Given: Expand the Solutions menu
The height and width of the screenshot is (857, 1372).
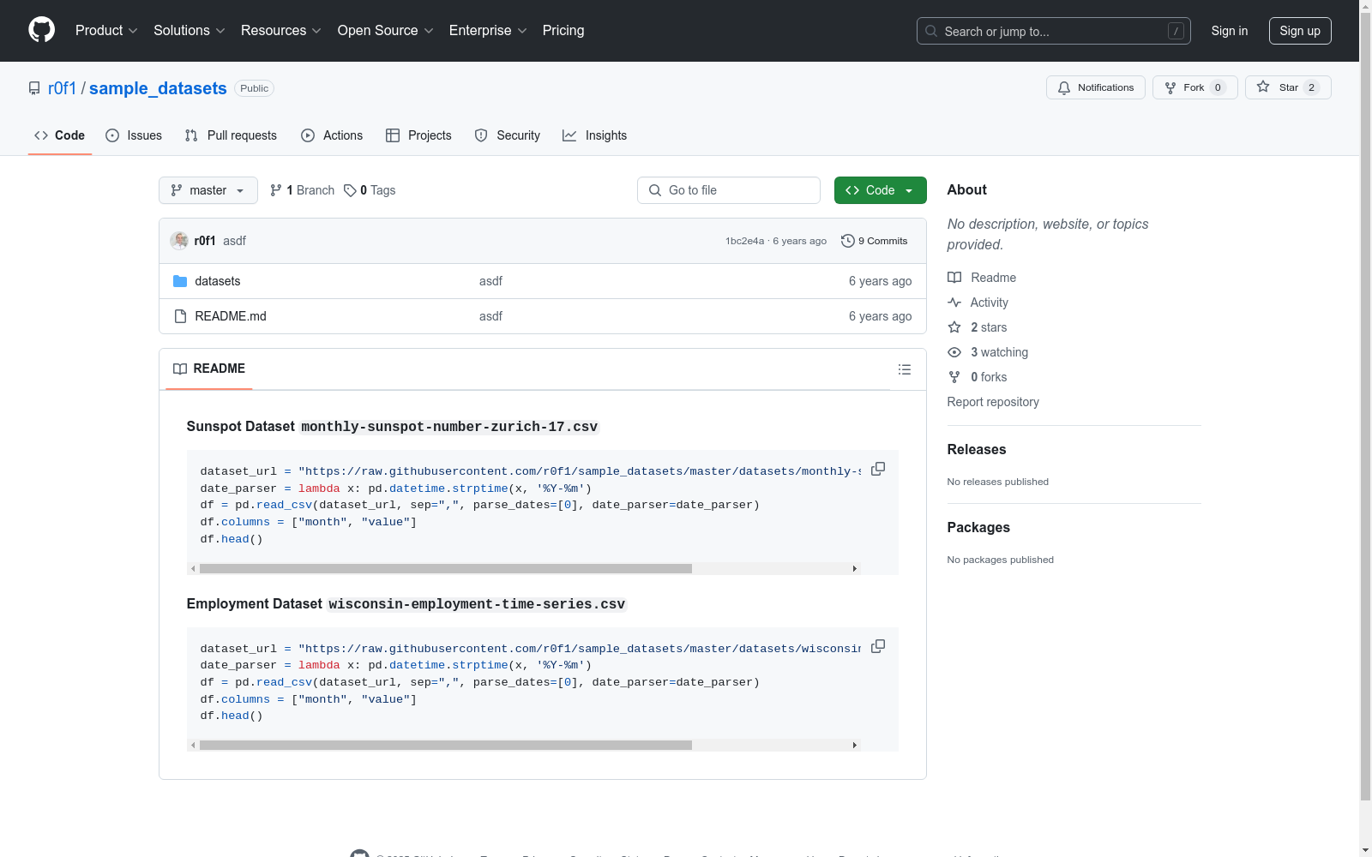Looking at the screenshot, I should (x=190, y=31).
